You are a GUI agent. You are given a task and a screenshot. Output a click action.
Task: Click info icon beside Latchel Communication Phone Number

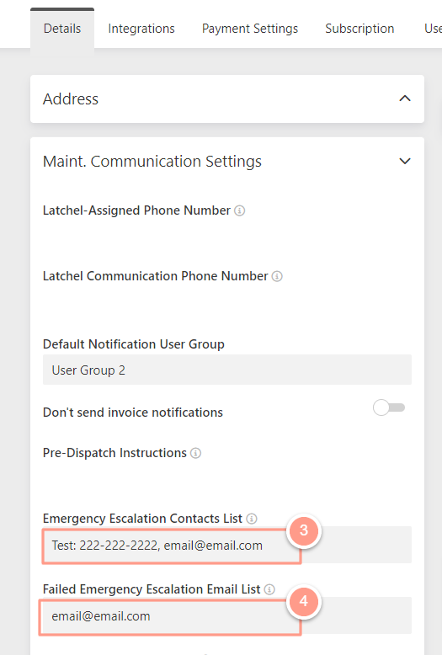[277, 276]
